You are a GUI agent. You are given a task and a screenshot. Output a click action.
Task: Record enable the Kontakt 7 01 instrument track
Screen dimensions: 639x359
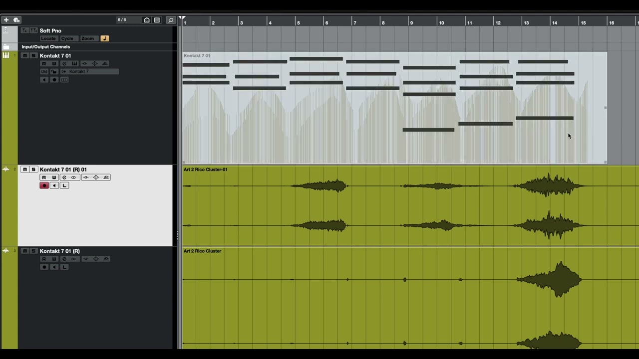tap(54, 80)
